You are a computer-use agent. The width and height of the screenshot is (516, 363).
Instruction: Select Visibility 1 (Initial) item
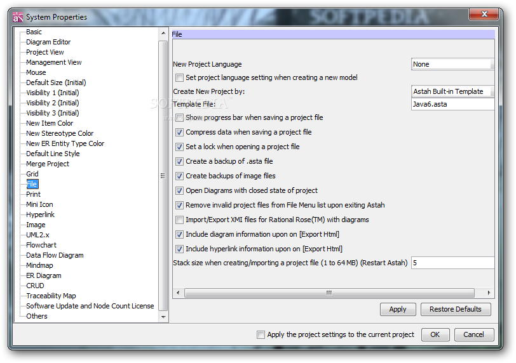pos(53,93)
